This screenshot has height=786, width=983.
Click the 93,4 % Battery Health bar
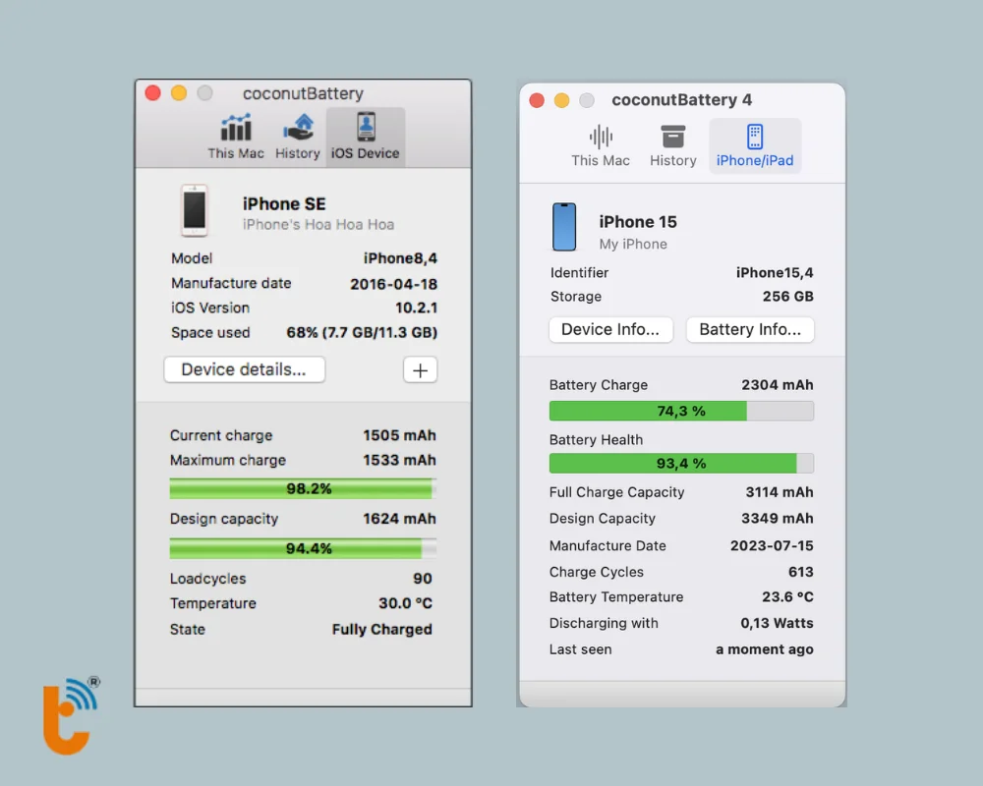tap(681, 463)
